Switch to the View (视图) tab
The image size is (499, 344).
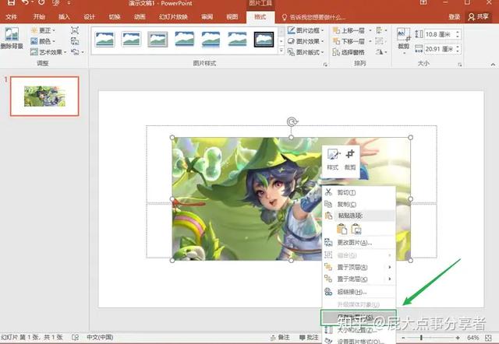coord(232,17)
